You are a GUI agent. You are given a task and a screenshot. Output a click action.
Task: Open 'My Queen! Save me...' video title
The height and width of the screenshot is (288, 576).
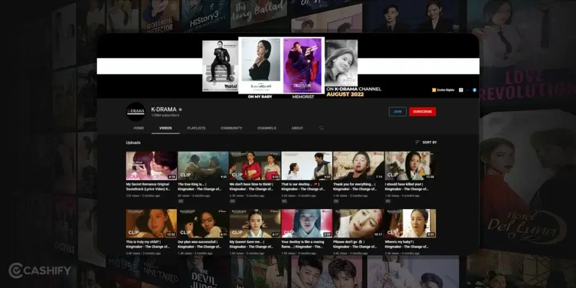[251, 244]
